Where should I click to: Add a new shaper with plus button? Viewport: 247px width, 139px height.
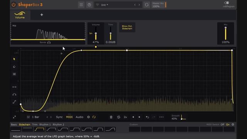pyautogui.click(x=42, y=15)
